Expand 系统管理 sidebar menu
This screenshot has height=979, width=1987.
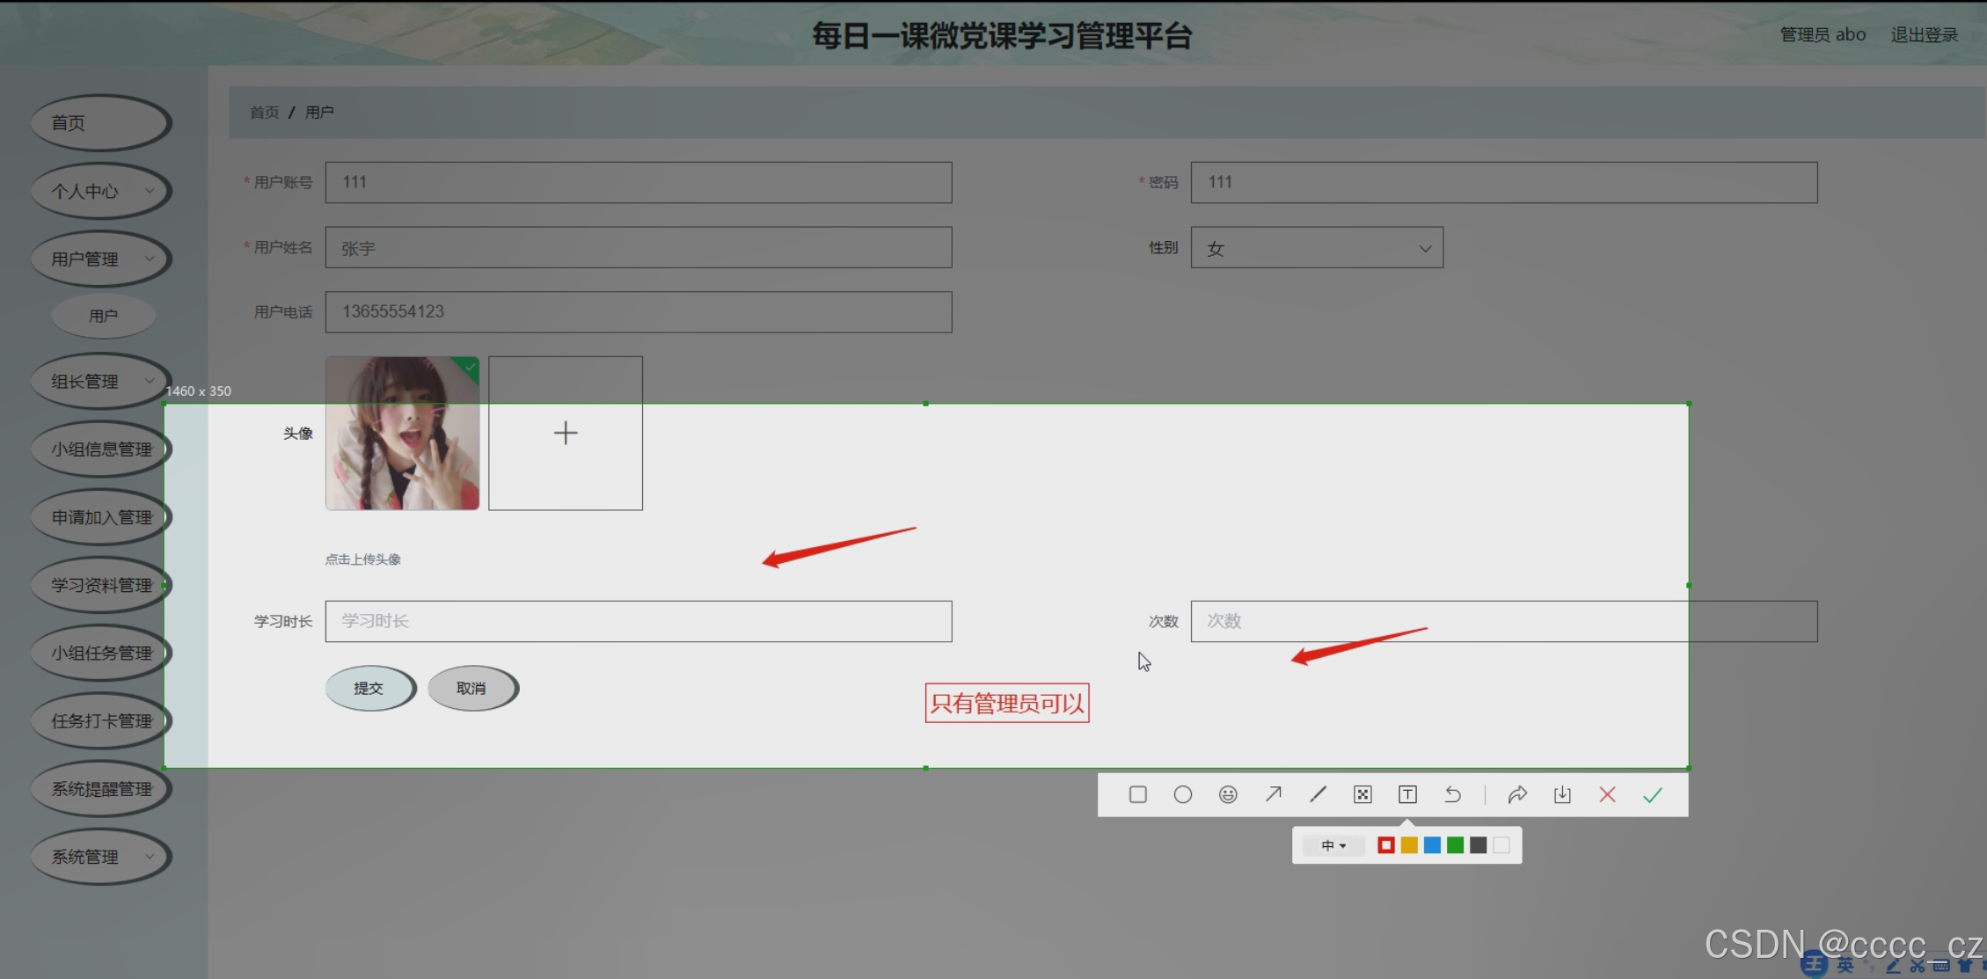(100, 857)
